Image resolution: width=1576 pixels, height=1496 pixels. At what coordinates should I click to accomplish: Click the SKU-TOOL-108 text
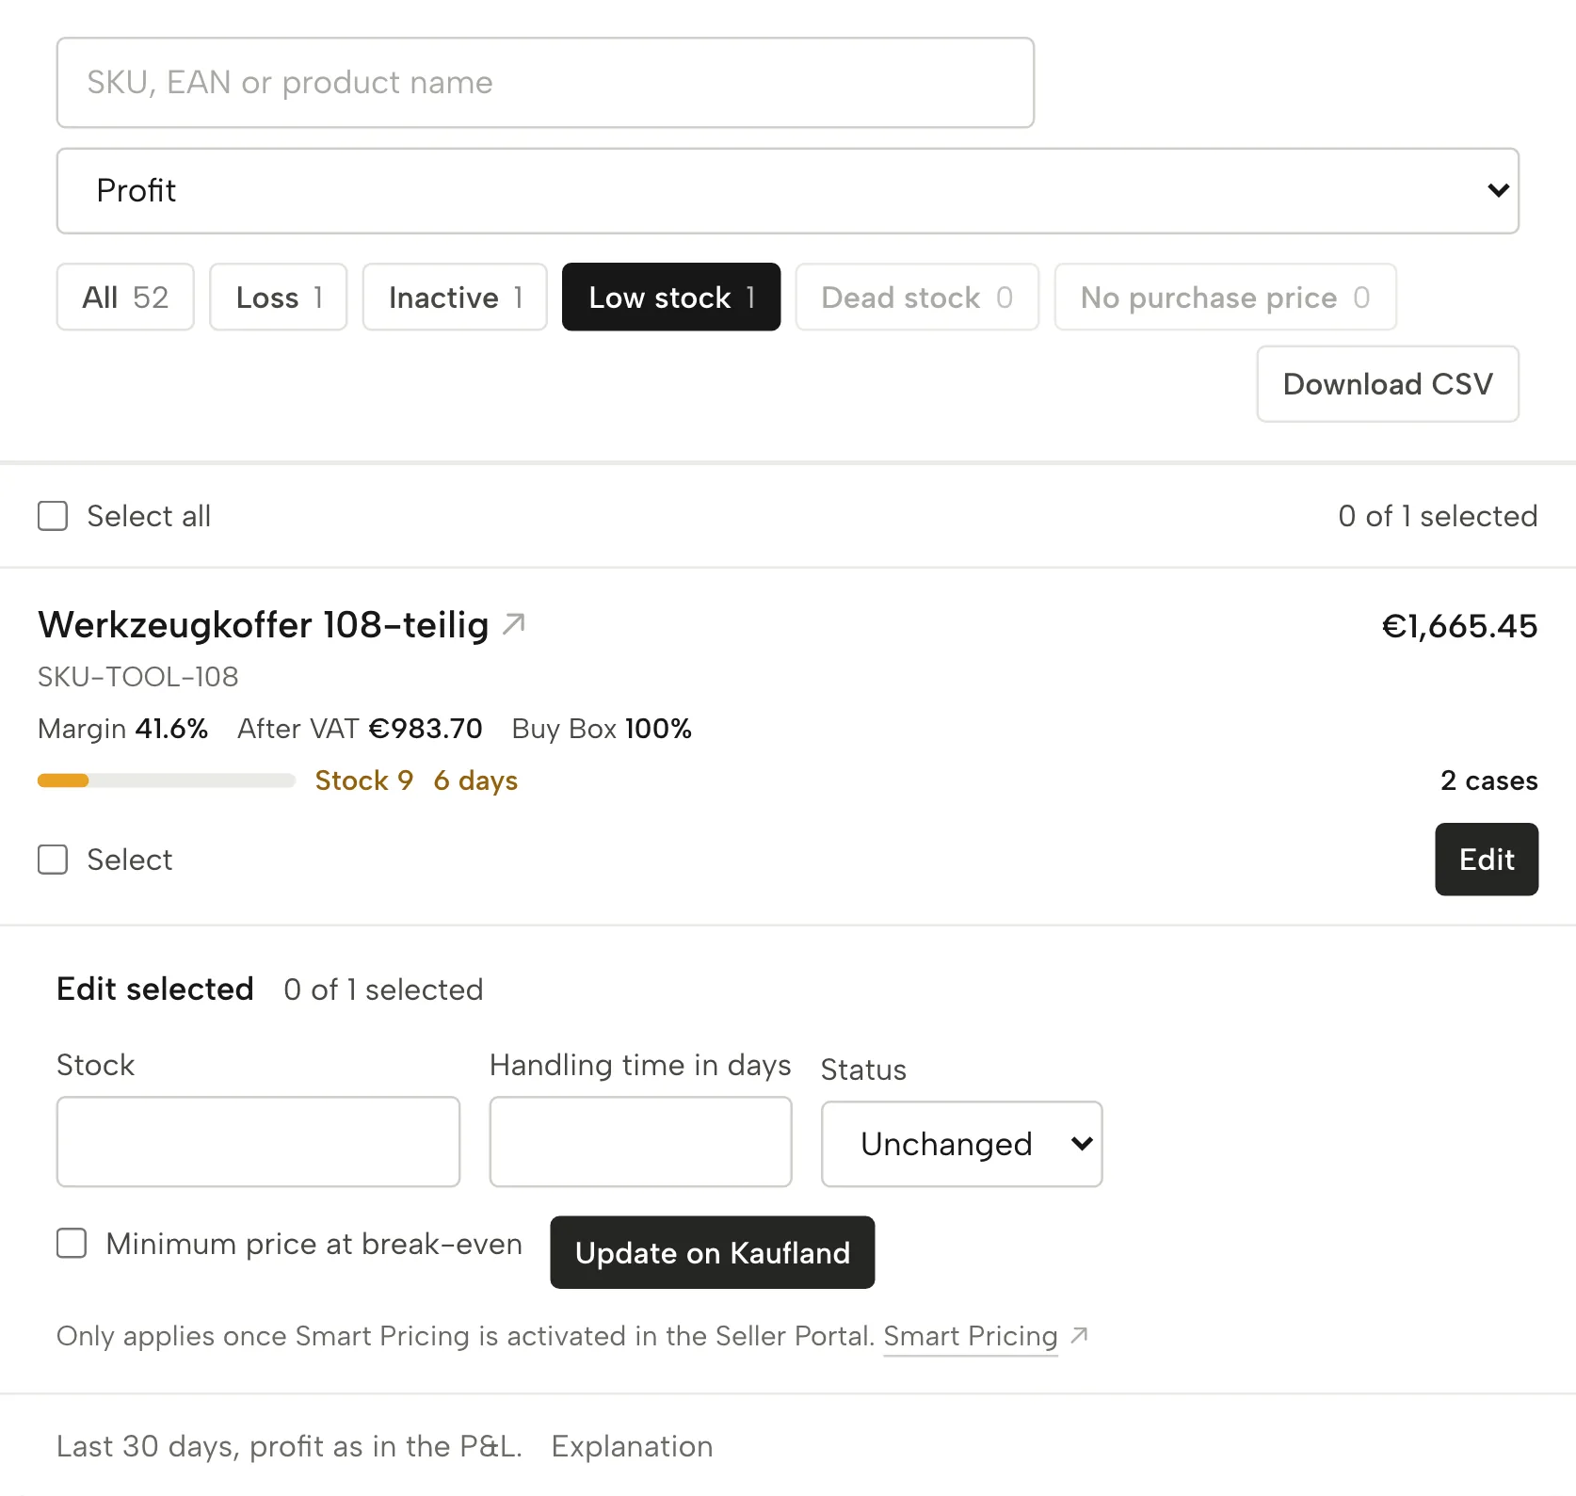coord(137,677)
